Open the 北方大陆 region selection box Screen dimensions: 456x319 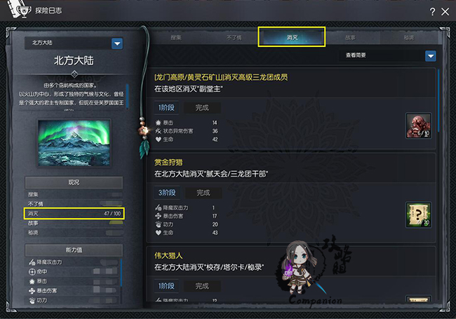(x=74, y=43)
